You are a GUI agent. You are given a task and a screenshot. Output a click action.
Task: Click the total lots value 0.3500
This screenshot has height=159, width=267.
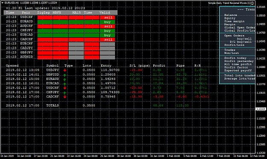(x=89, y=106)
